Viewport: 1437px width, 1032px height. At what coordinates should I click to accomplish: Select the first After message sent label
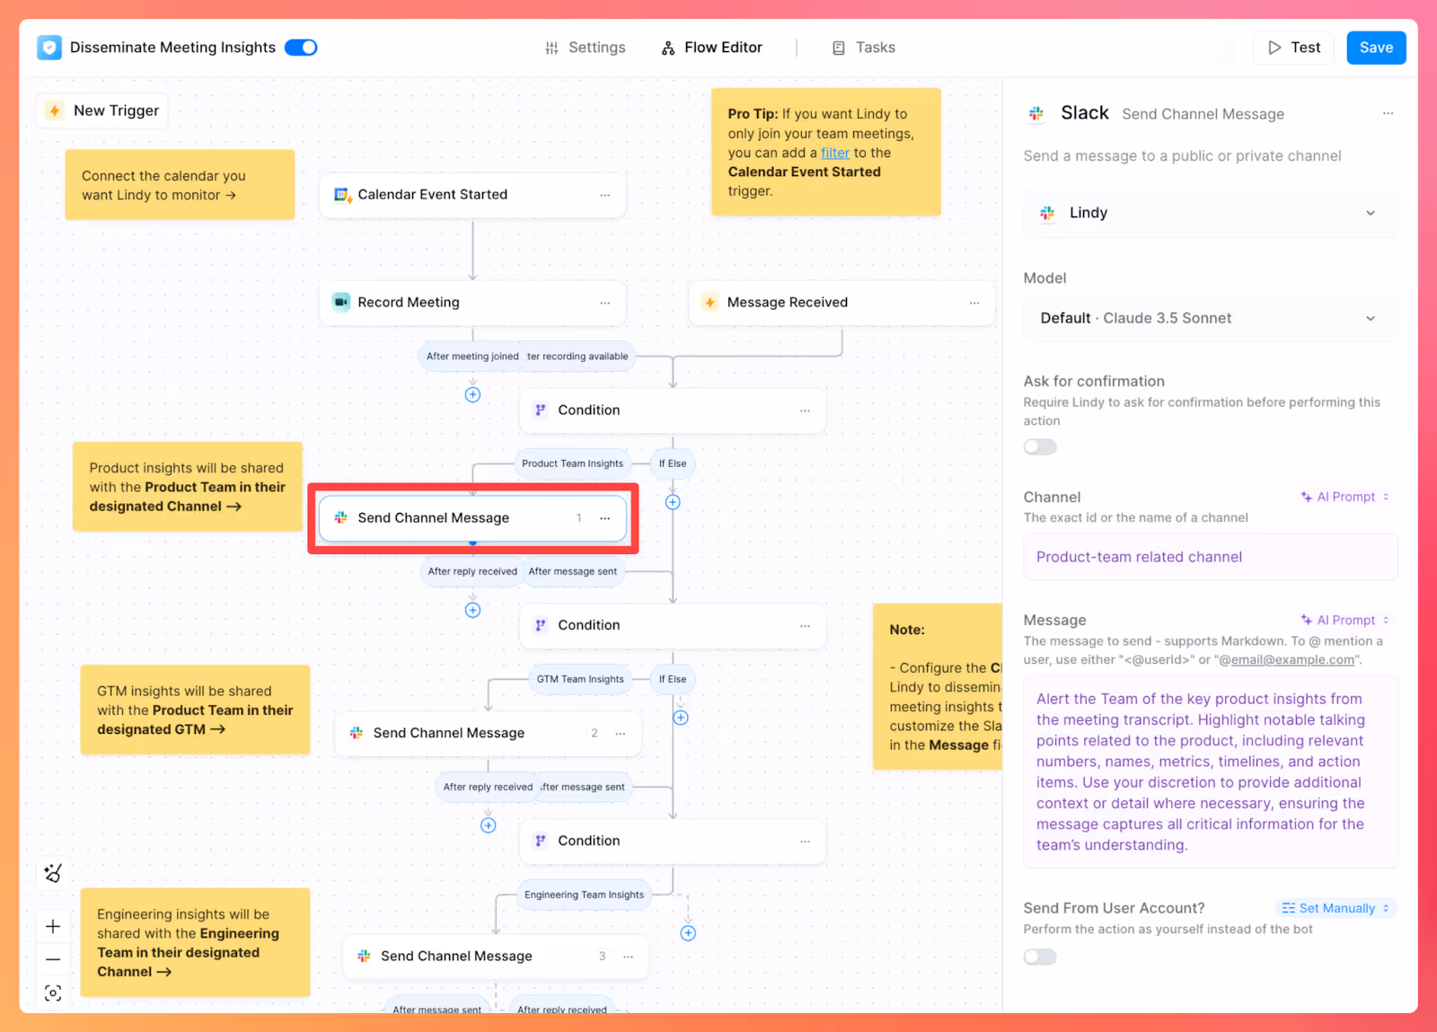coord(572,571)
